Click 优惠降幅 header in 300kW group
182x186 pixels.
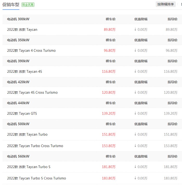pos(141,19)
